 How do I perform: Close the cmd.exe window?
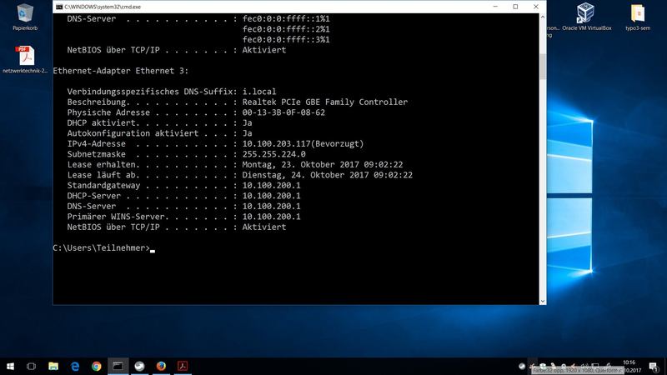click(x=536, y=7)
